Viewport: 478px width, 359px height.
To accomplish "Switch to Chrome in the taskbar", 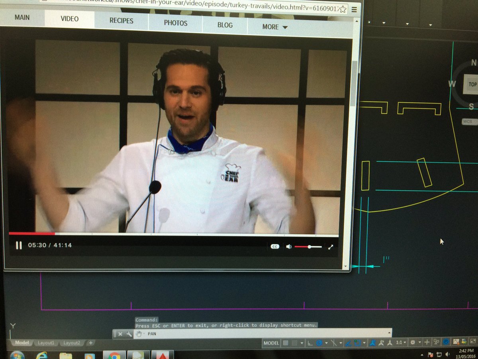I will [x=114, y=355].
